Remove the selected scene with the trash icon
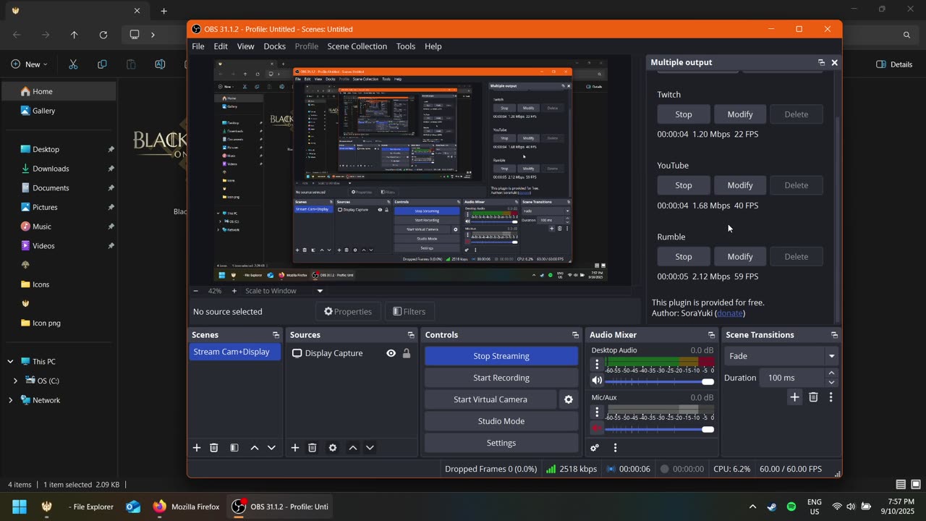 pyautogui.click(x=214, y=448)
